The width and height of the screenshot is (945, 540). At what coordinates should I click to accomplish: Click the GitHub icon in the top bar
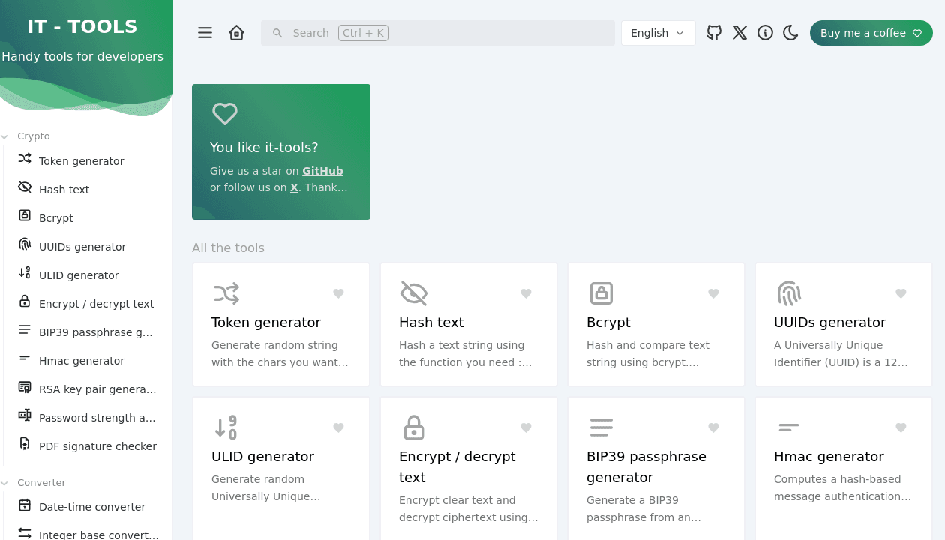[x=713, y=32]
